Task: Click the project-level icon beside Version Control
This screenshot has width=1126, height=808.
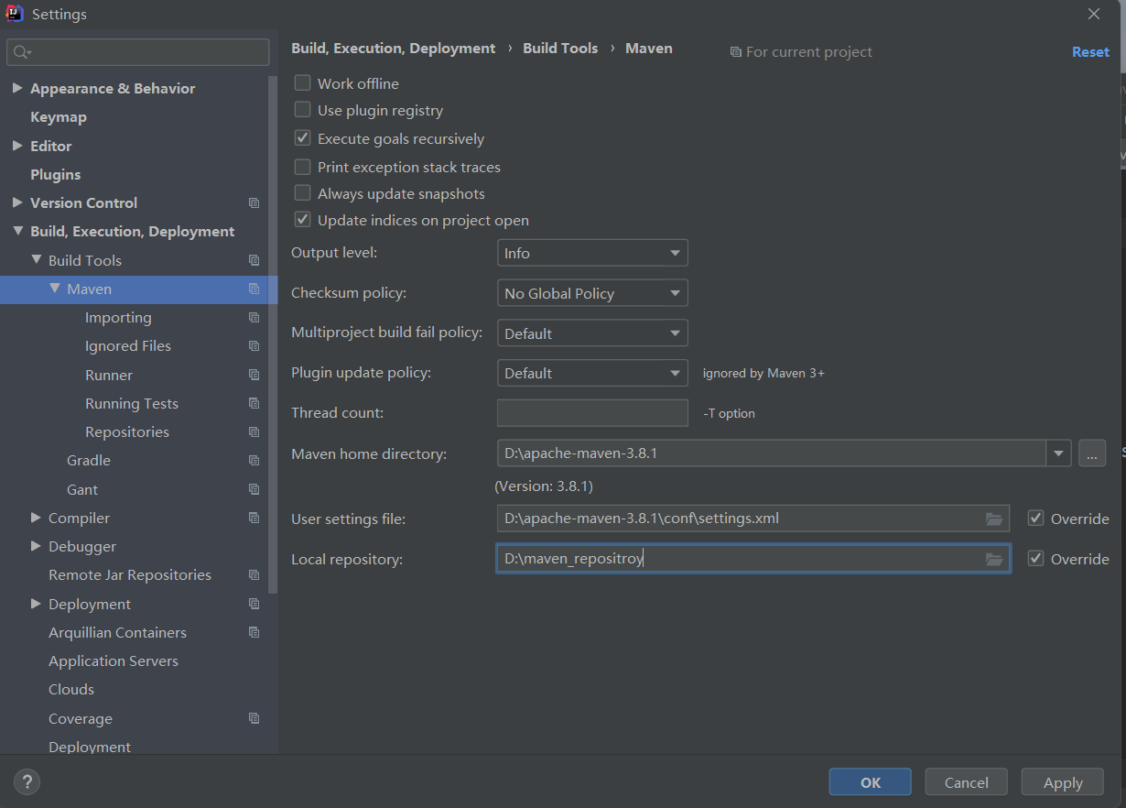Action: tap(254, 203)
